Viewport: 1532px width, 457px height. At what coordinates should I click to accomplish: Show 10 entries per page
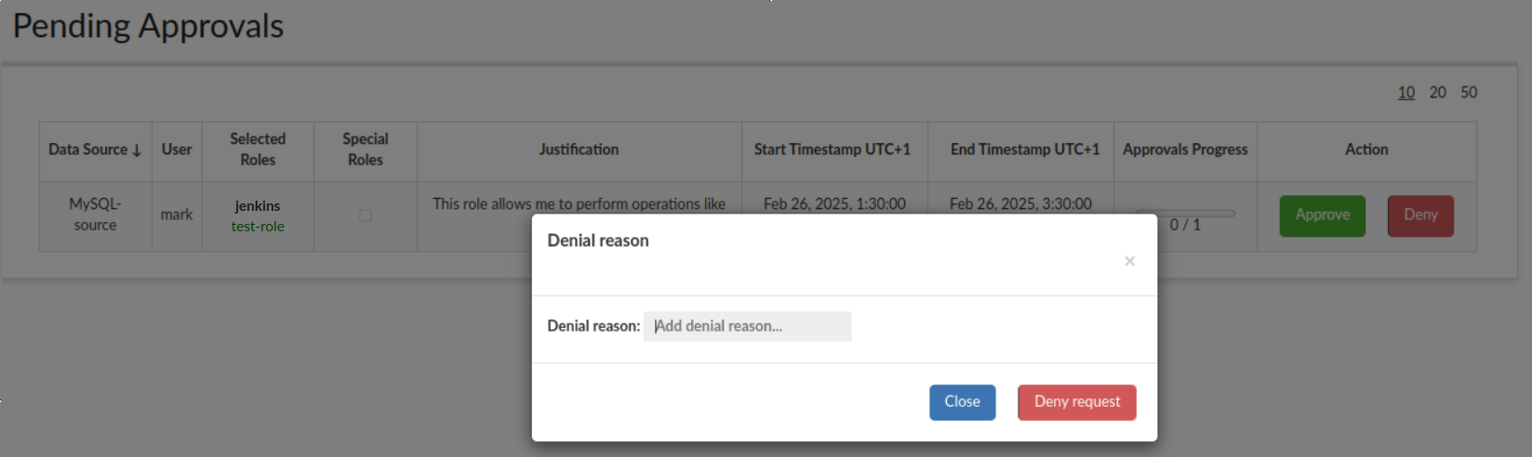click(x=1406, y=92)
